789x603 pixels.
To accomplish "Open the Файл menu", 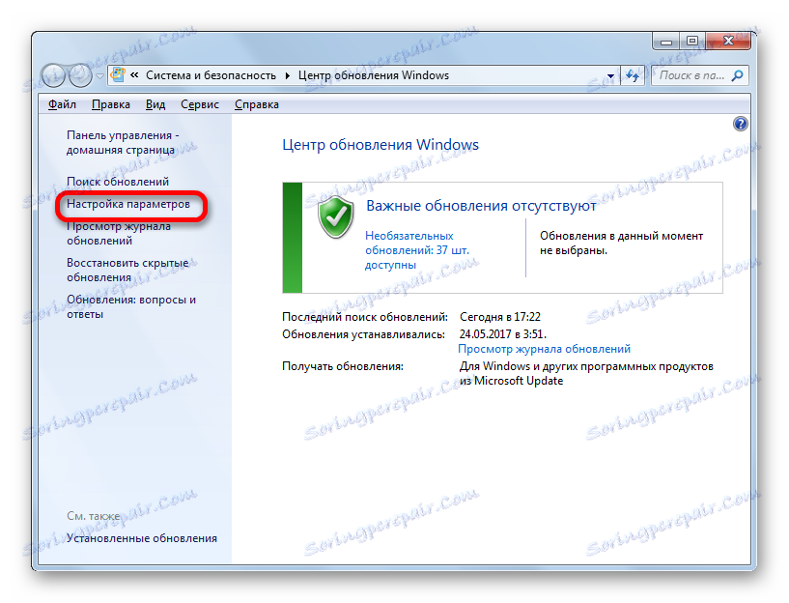I will click(x=62, y=104).
